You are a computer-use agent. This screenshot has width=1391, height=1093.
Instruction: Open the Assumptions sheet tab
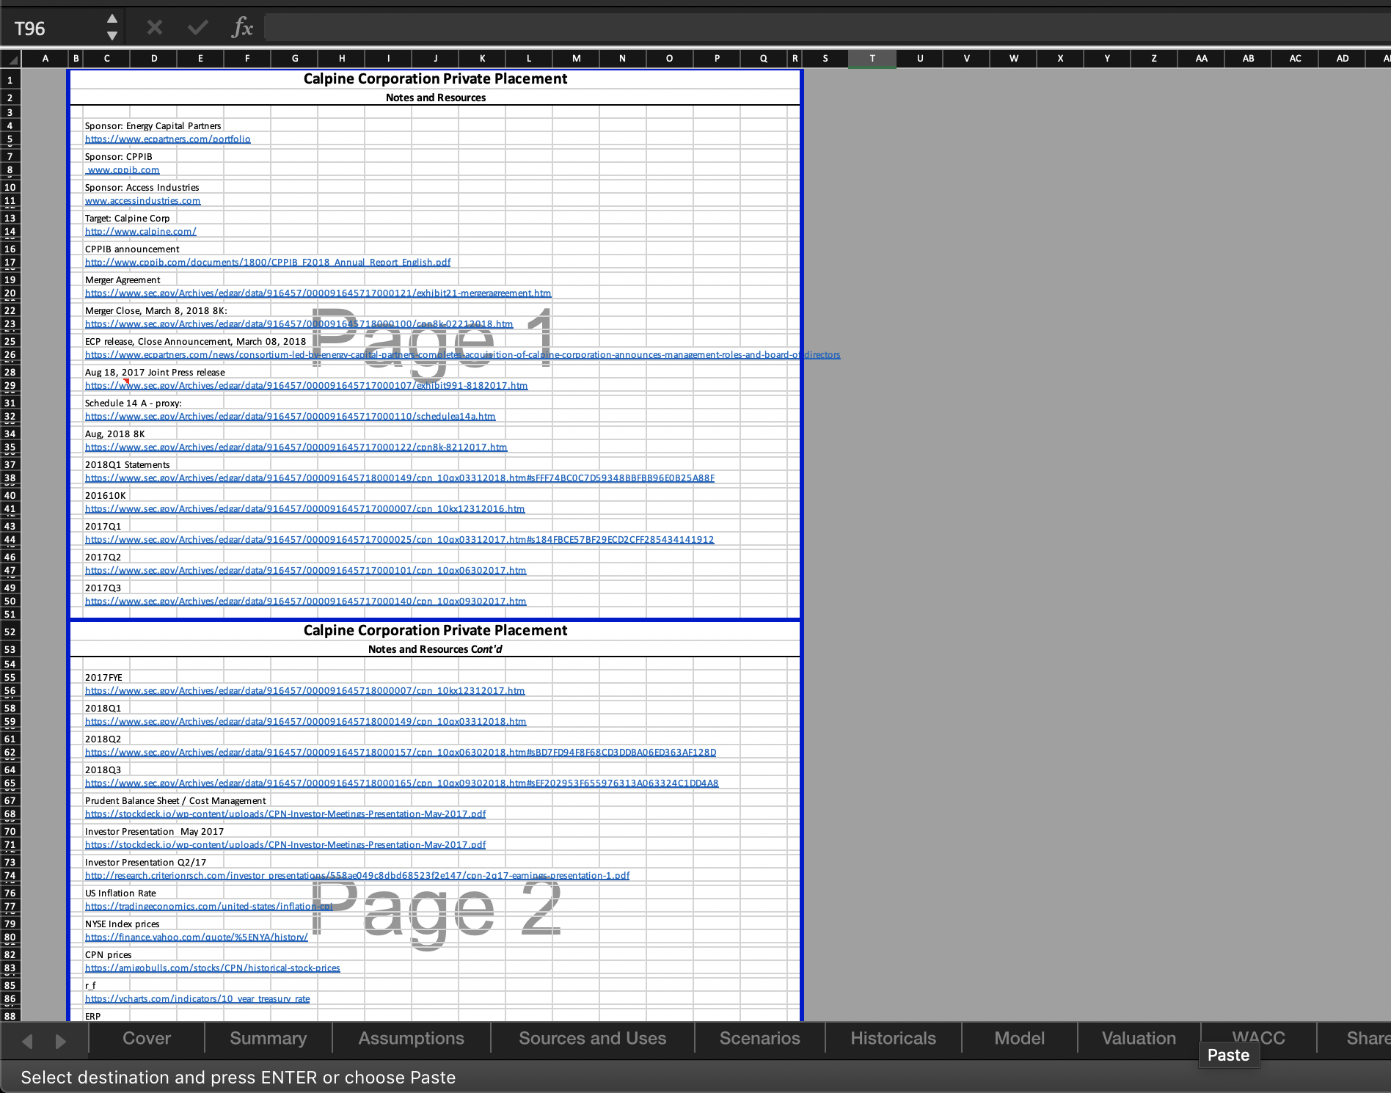(x=411, y=1039)
